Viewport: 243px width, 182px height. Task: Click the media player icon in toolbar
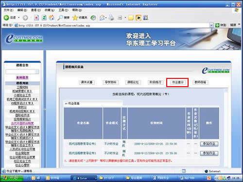(x=139, y=17)
